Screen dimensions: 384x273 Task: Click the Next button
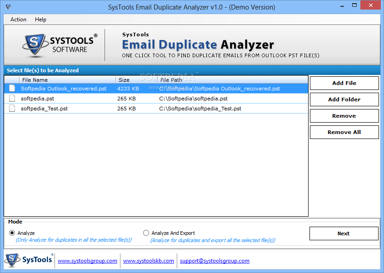344,233
